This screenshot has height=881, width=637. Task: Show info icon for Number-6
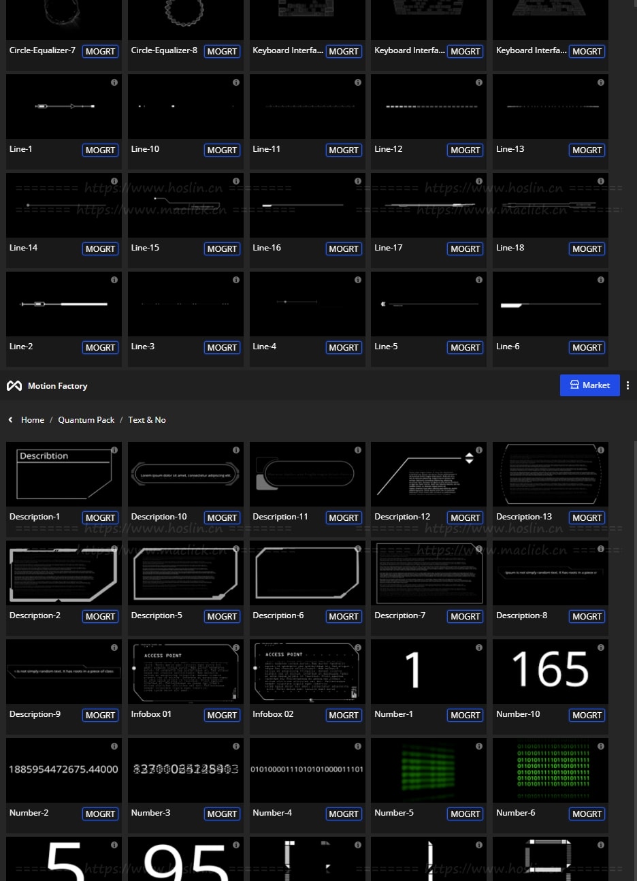[x=601, y=746]
